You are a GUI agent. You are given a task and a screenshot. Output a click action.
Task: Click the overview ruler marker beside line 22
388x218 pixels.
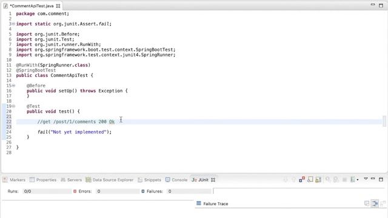point(384,121)
